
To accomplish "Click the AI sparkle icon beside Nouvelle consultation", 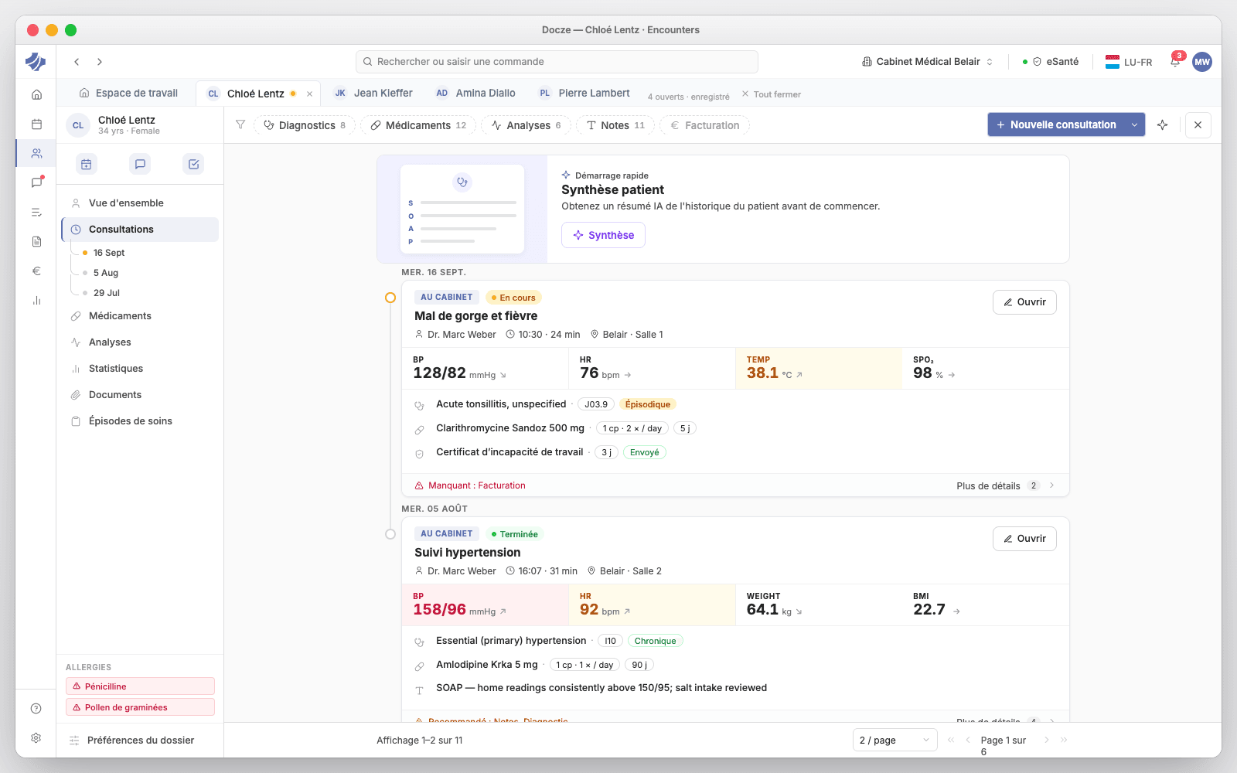I will [1162, 124].
